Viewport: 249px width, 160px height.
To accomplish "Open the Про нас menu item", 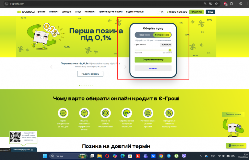I will (41, 12).
